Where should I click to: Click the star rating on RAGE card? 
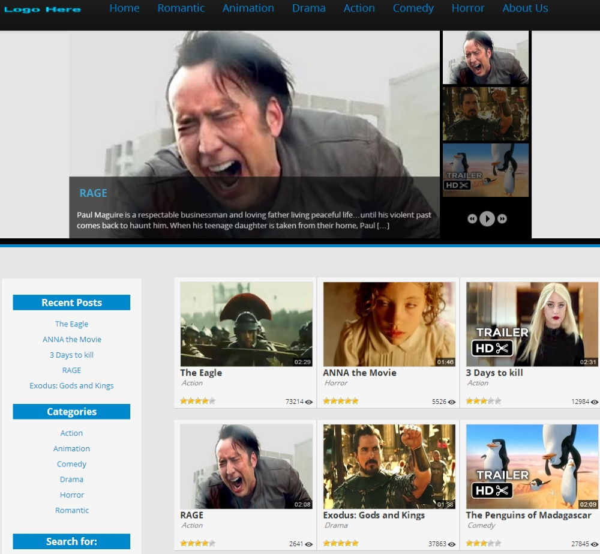[198, 543]
